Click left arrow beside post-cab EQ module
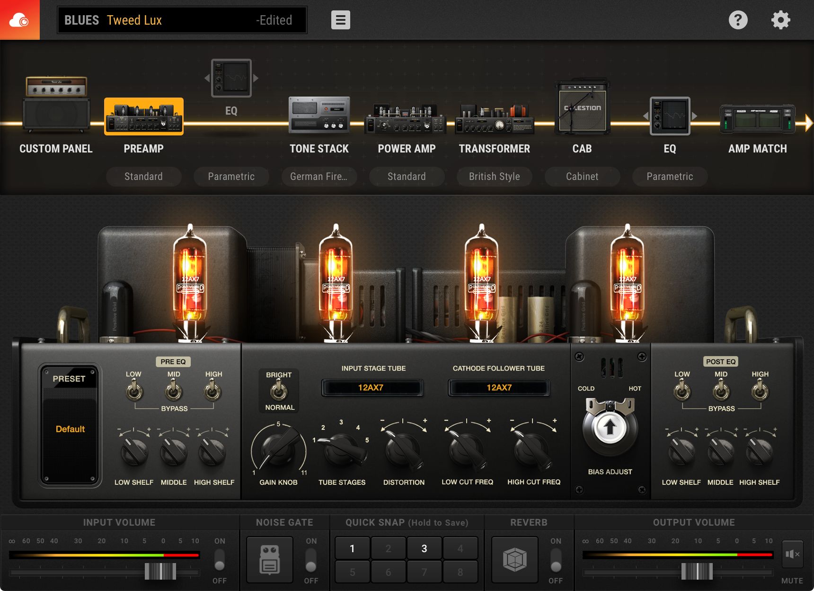814x591 pixels. [x=646, y=116]
